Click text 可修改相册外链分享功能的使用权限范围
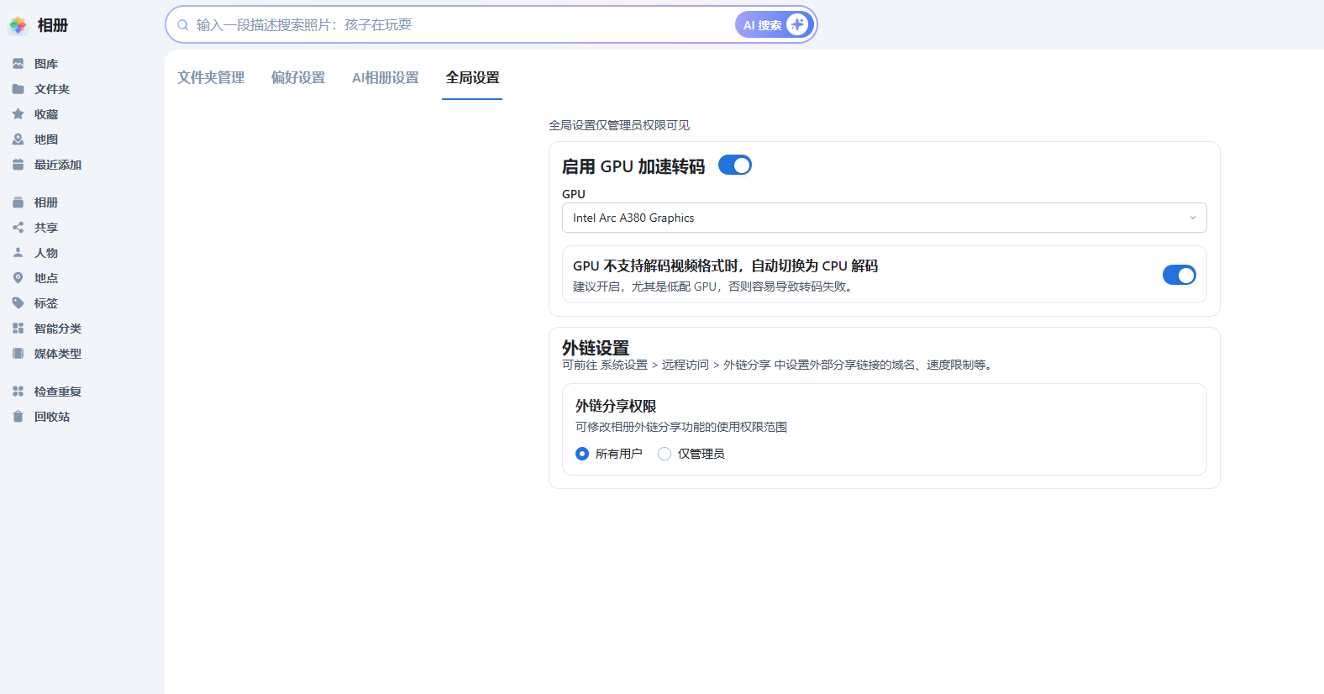The image size is (1324, 694). tap(681, 427)
